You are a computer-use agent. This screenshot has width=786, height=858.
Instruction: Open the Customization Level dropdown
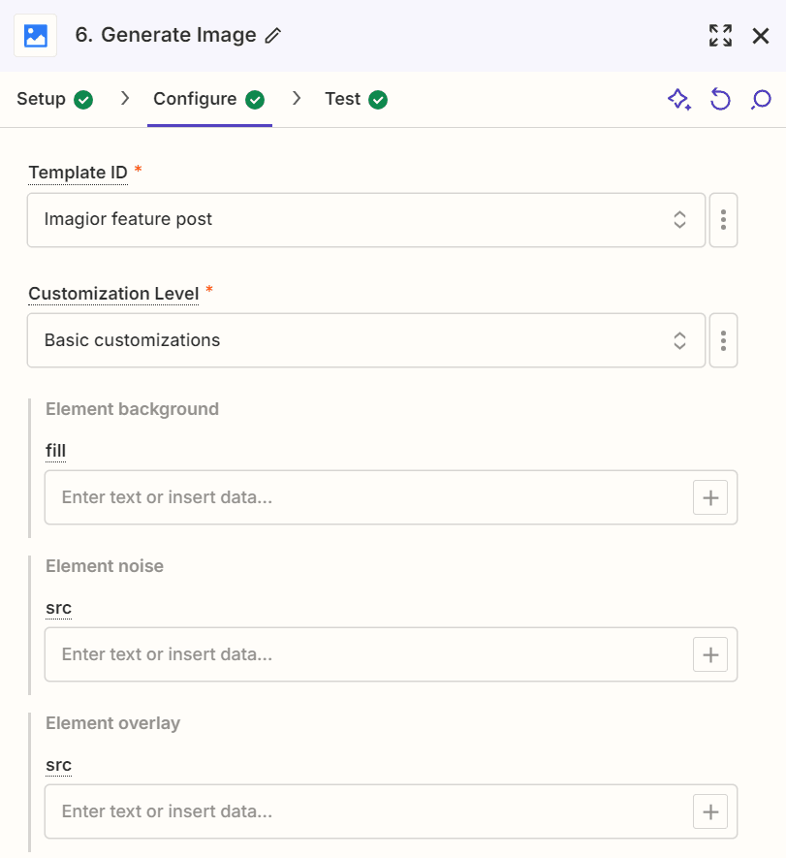pos(679,340)
